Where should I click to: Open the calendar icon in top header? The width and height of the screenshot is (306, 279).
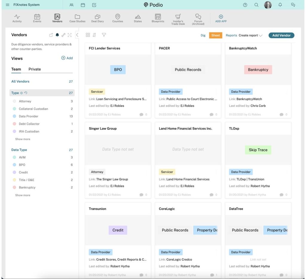pos(83,5)
